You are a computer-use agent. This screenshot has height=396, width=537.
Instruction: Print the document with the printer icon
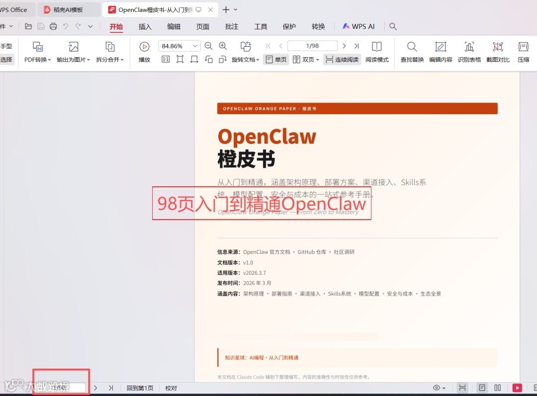point(53,26)
